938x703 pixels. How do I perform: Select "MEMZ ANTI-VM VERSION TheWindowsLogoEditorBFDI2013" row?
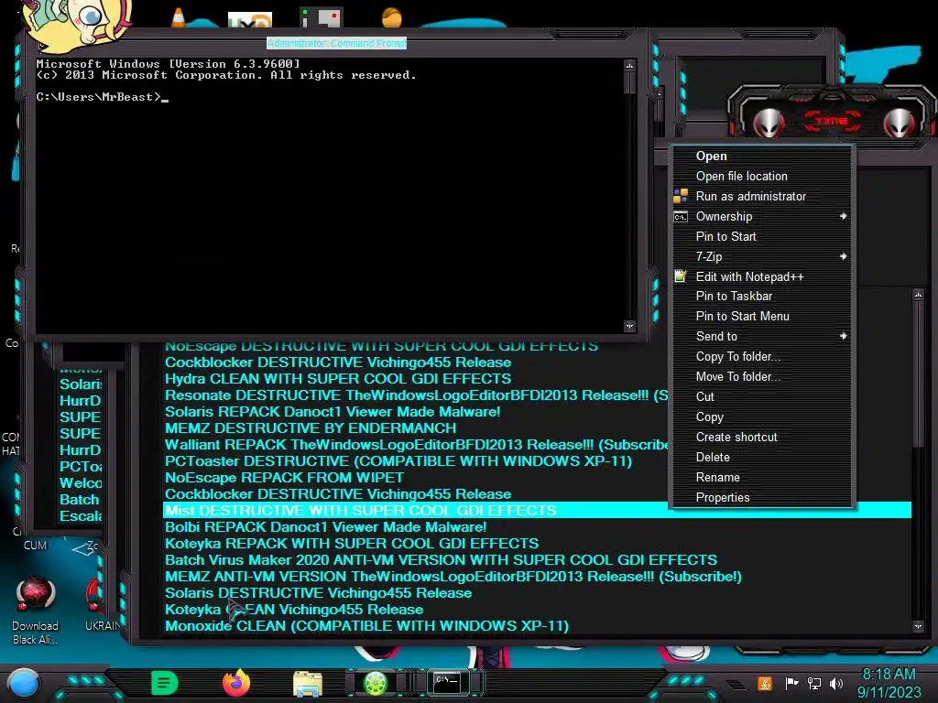(453, 577)
